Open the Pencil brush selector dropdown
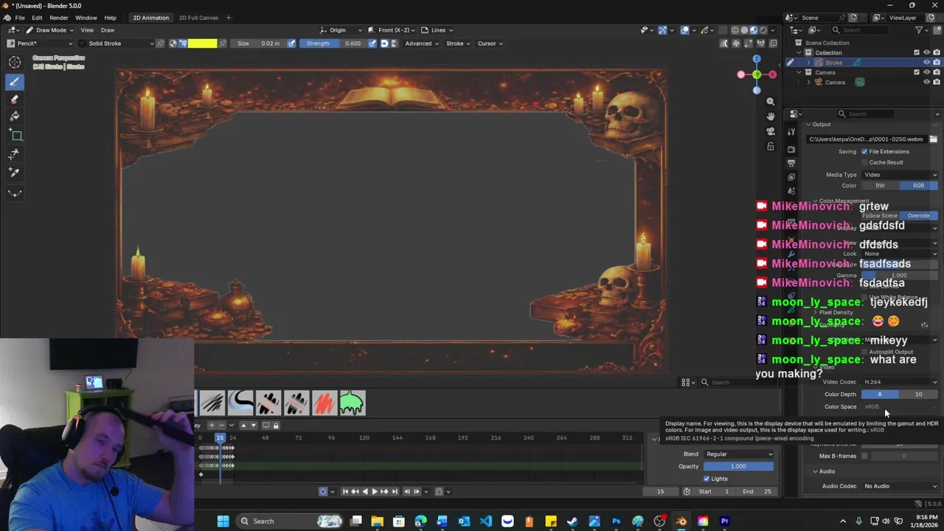This screenshot has height=531, width=944. pos(39,44)
